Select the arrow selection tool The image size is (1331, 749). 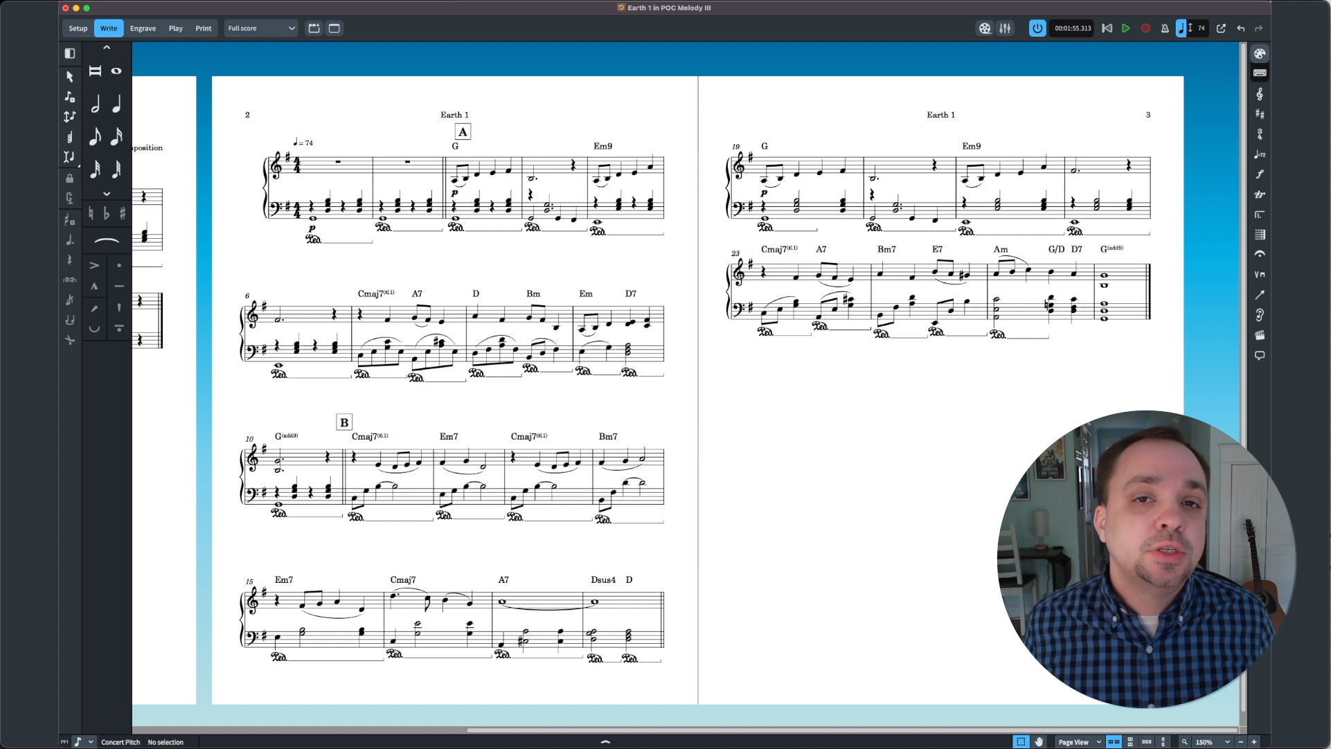69,77
